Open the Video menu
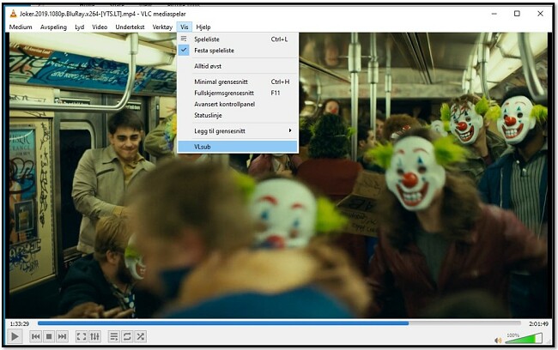Image resolution: width=558 pixels, height=350 pixels. click(x=100, y=27)
